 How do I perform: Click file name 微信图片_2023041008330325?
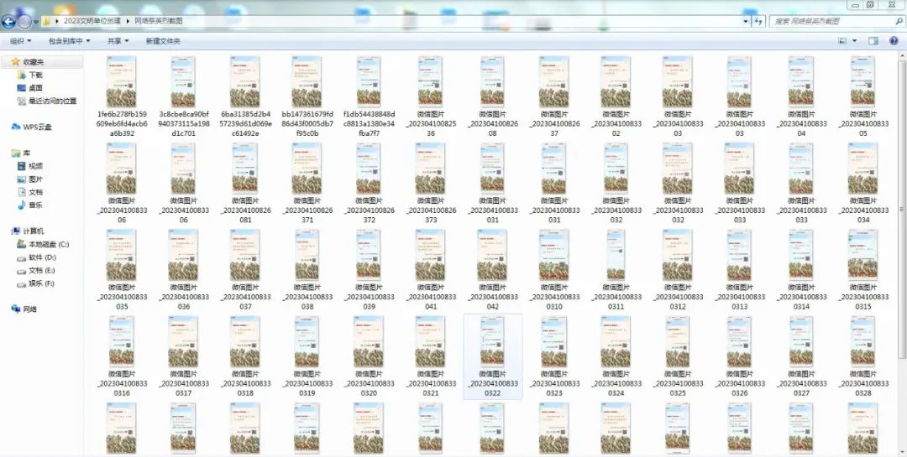tap(678, 383)
